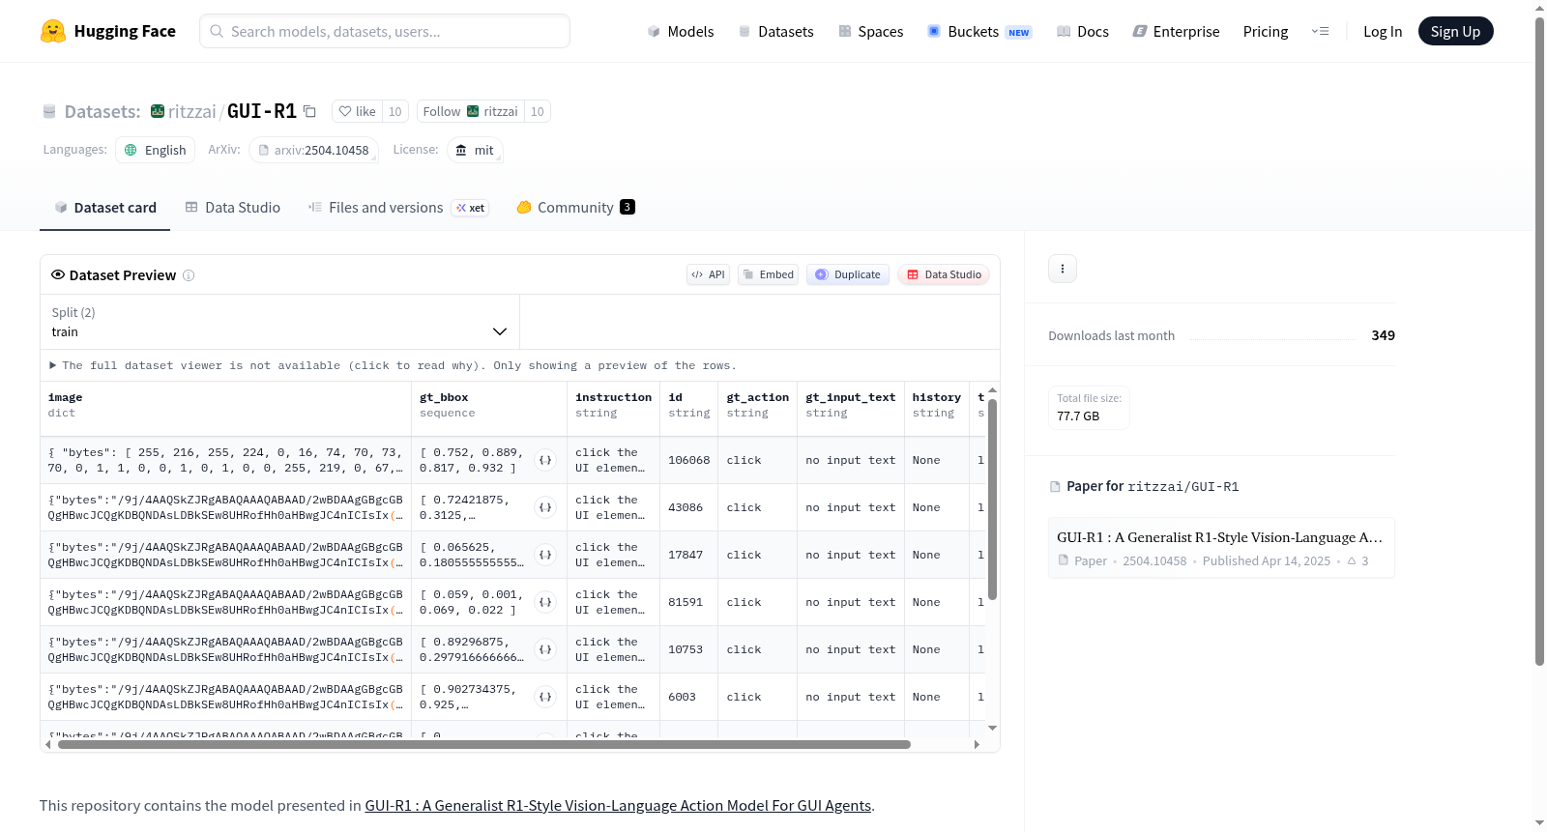Click the Sign Up button
The height and width of the screenshot is (832, 1547).
click(x=1455, y=31)
